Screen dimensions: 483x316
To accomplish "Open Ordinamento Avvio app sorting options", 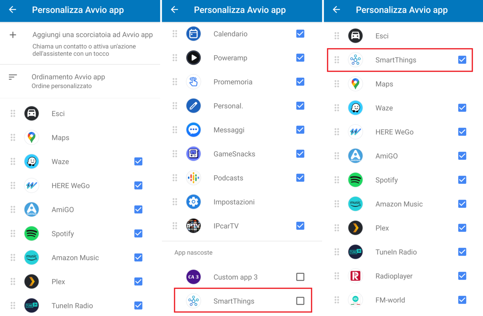I will click(x=68, y=81).
